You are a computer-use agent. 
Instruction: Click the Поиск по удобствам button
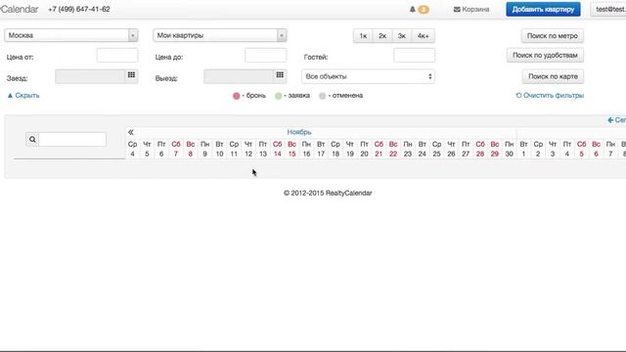tap(545, 55)
